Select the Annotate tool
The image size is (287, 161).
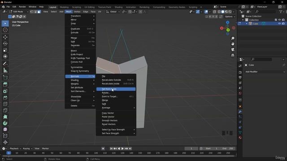tap(5, 64)
